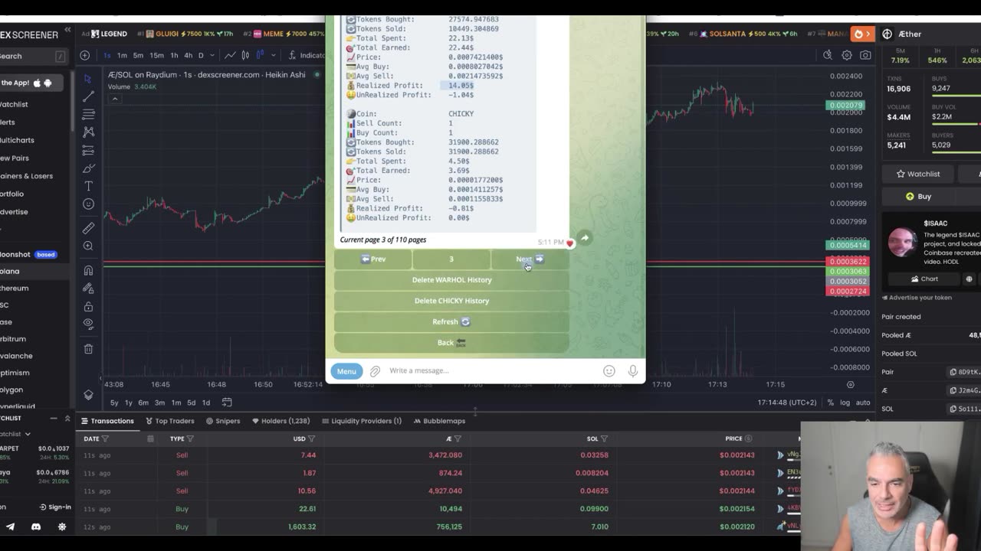
Task: Filter transactions by the USD column
Action: pyautogui.click(x=312, y=439)
